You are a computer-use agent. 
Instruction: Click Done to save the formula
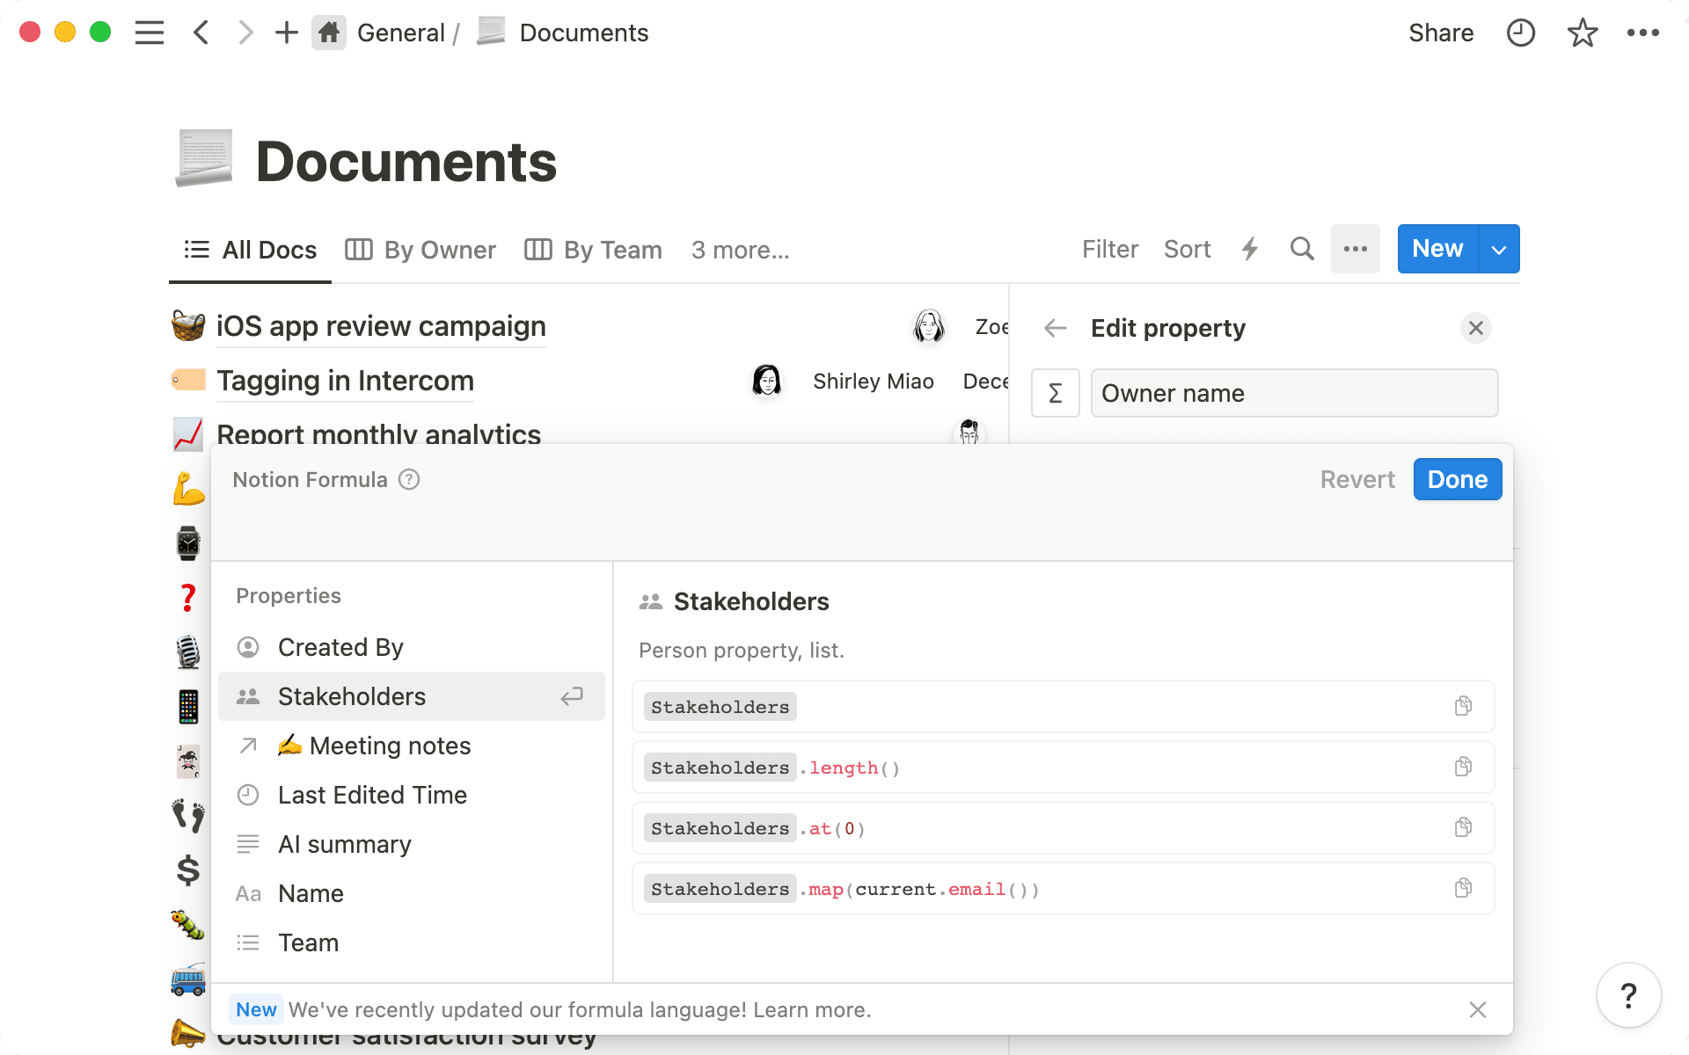point(1457,479)
